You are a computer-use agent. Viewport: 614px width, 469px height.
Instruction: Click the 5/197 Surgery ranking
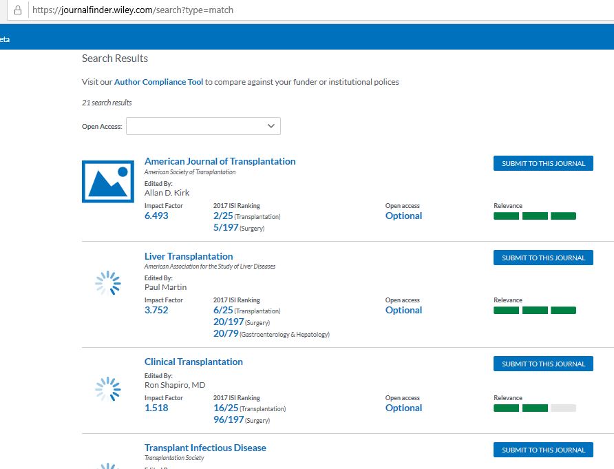[x=239, y=228]
